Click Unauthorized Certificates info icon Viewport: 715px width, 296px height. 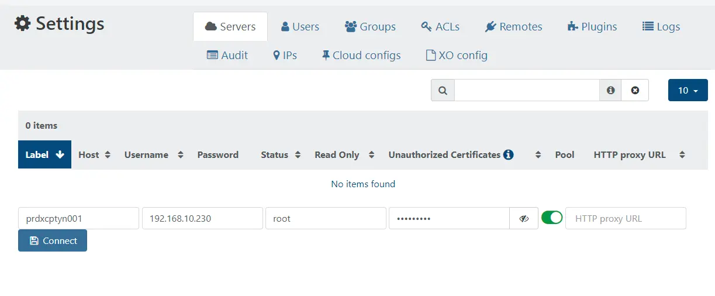click(x=508, y=155)
